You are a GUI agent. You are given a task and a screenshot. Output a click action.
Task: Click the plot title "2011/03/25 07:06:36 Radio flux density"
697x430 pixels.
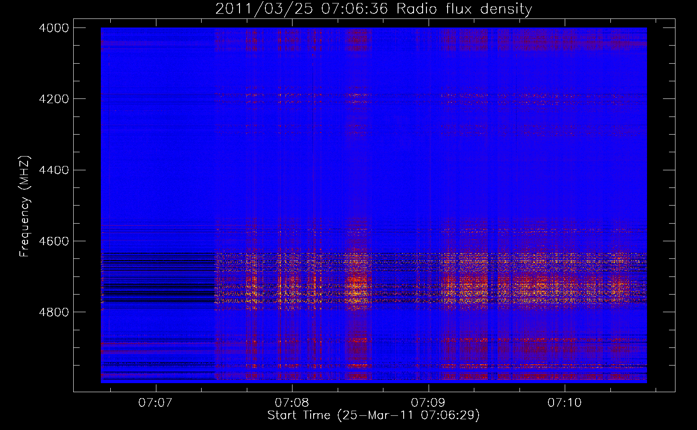point(373,9)
